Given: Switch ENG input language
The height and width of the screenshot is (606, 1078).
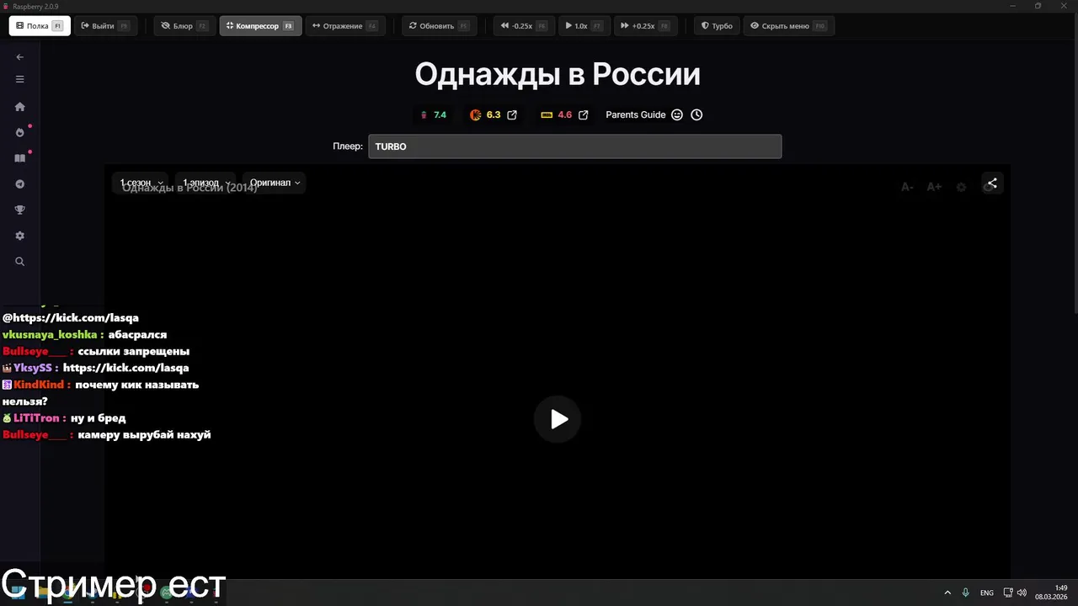Looking at the screenshot, I should pyautogui.click(x=986, y=593).
